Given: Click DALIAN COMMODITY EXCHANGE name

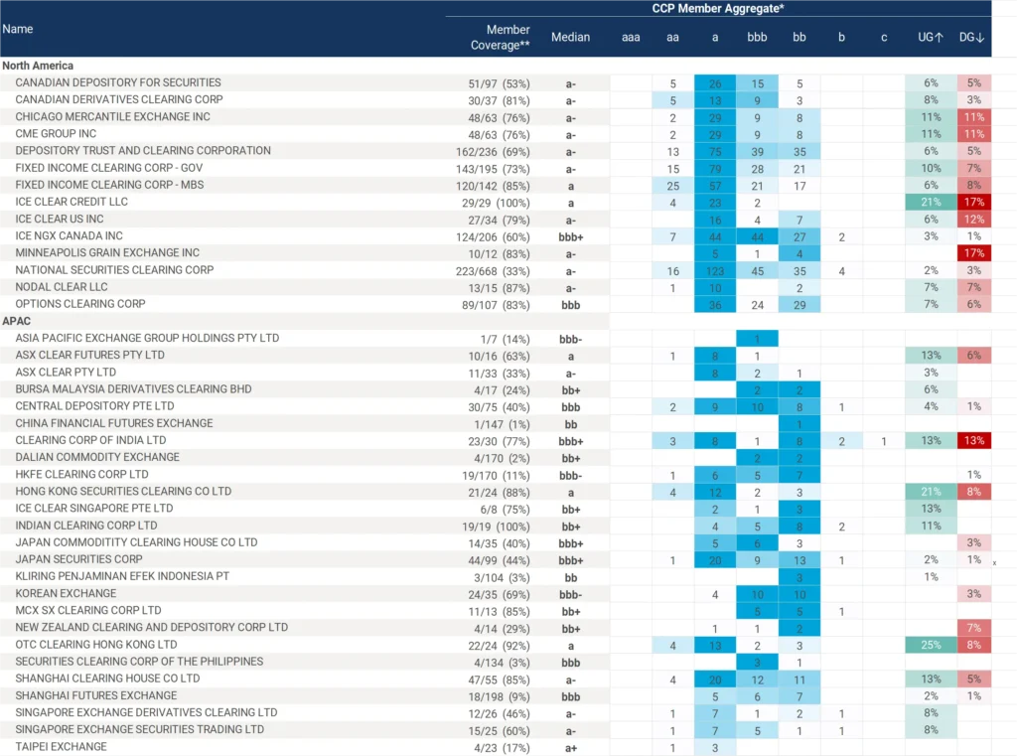Looking at the screenshot, I should pos(97,457).
